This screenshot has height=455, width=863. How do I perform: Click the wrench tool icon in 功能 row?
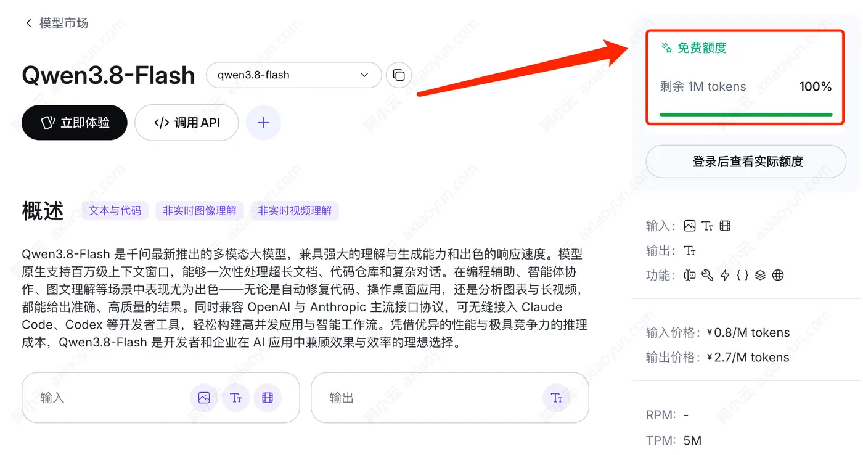pyautogui.click(x=708, y=276)
